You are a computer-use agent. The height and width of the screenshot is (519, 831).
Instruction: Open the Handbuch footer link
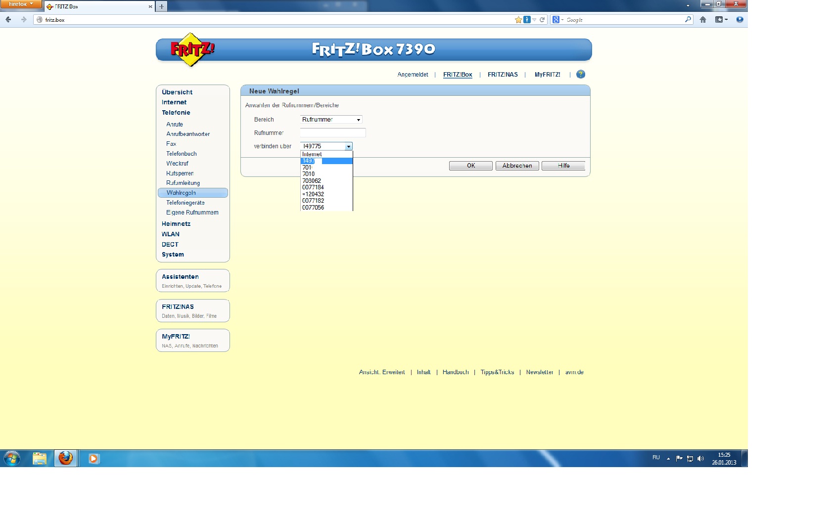coord(456,372)
